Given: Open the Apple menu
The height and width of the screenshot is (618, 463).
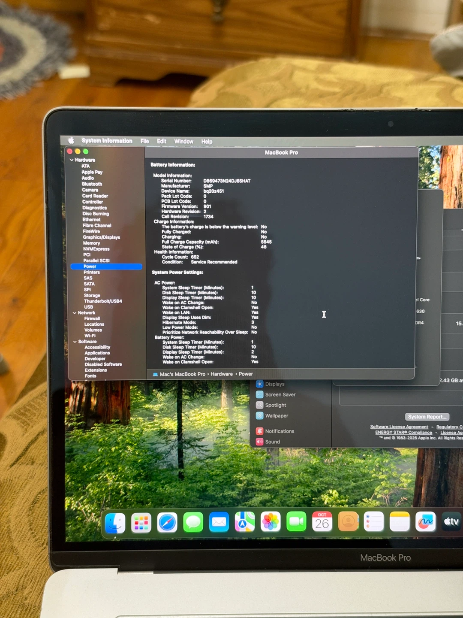Looking at the screenshot, I should [x=71, y=140].
